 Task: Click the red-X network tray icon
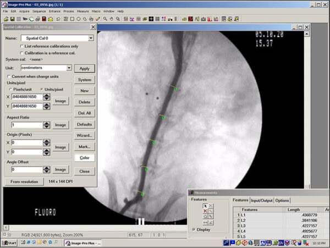point(306,243)
